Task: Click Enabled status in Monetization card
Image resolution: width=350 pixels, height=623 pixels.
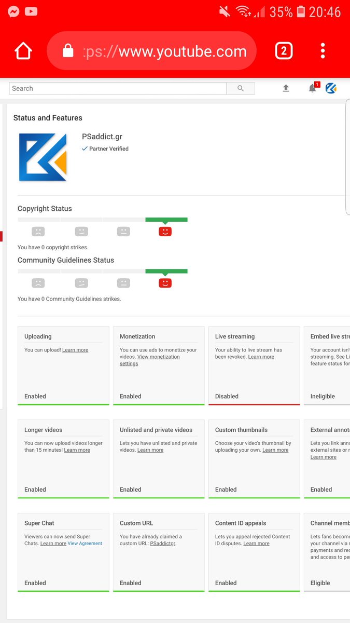Action: [x=131, y=396]
